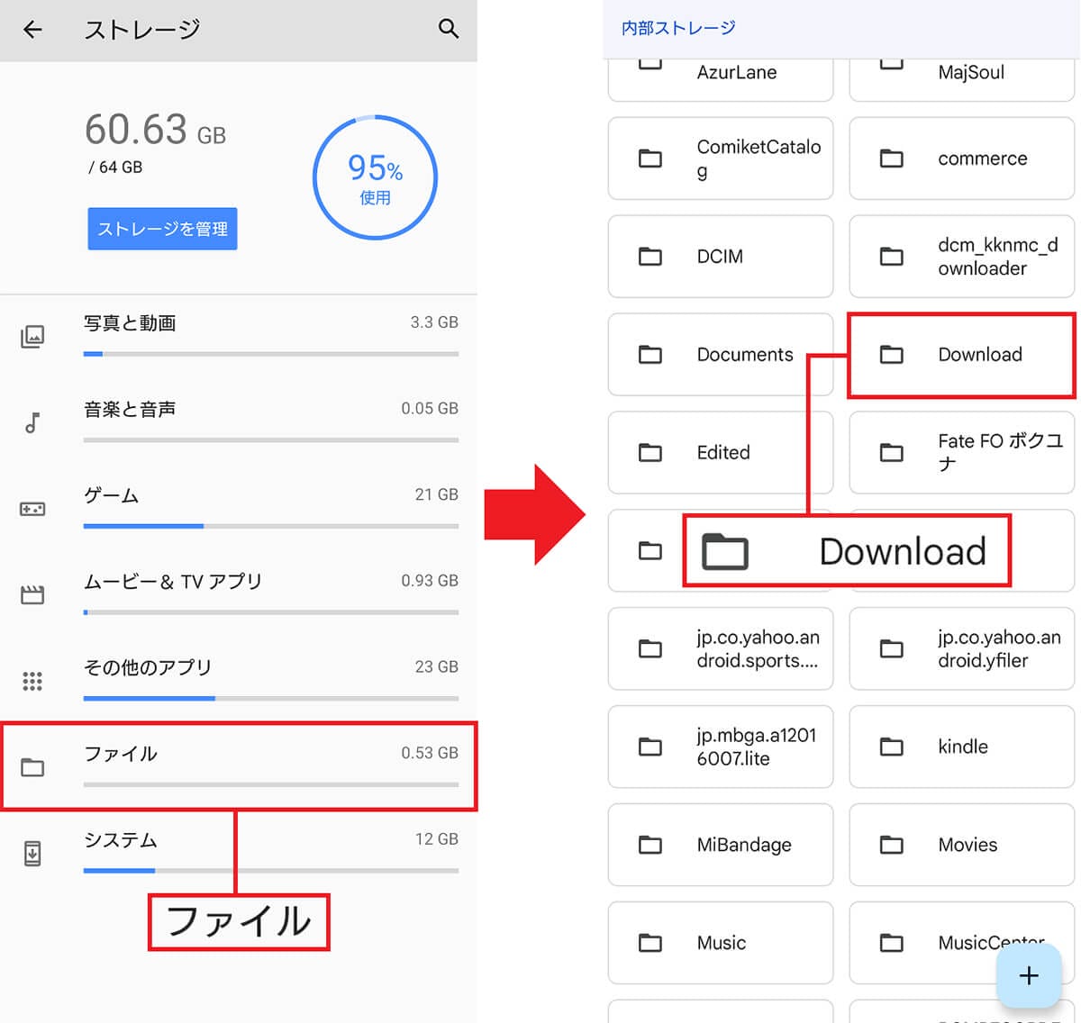Open the Fate FO ボクユナ folder
1081x1023 pixels.
coord(962,453)
